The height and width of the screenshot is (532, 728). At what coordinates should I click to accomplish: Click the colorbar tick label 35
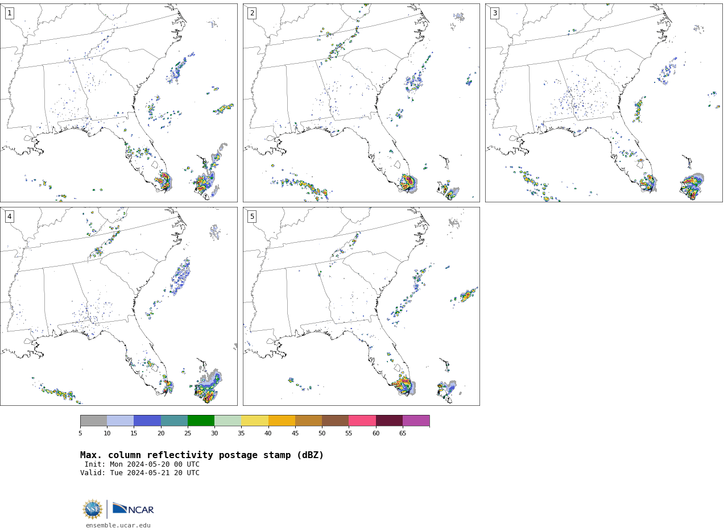[x=241, y=434]
